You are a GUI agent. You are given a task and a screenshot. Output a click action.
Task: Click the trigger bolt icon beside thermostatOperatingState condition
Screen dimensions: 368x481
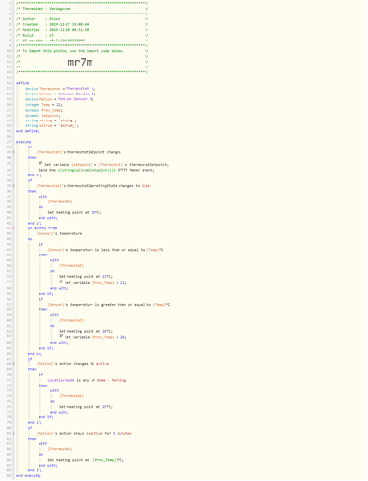[x=13, y=186]
